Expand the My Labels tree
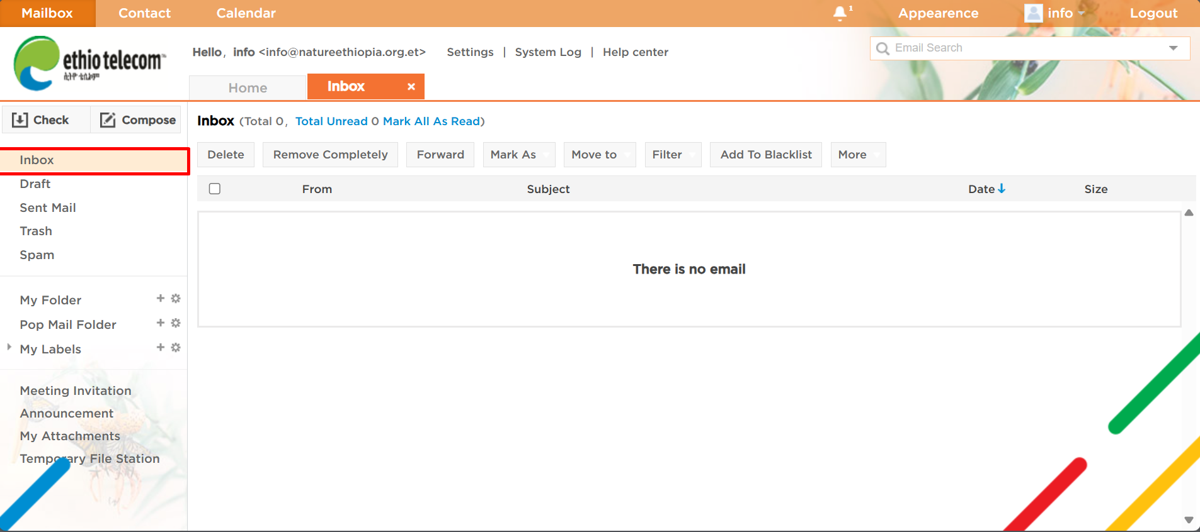The image size is (1200, 532). pyautogui.click(x=9, y=347)
